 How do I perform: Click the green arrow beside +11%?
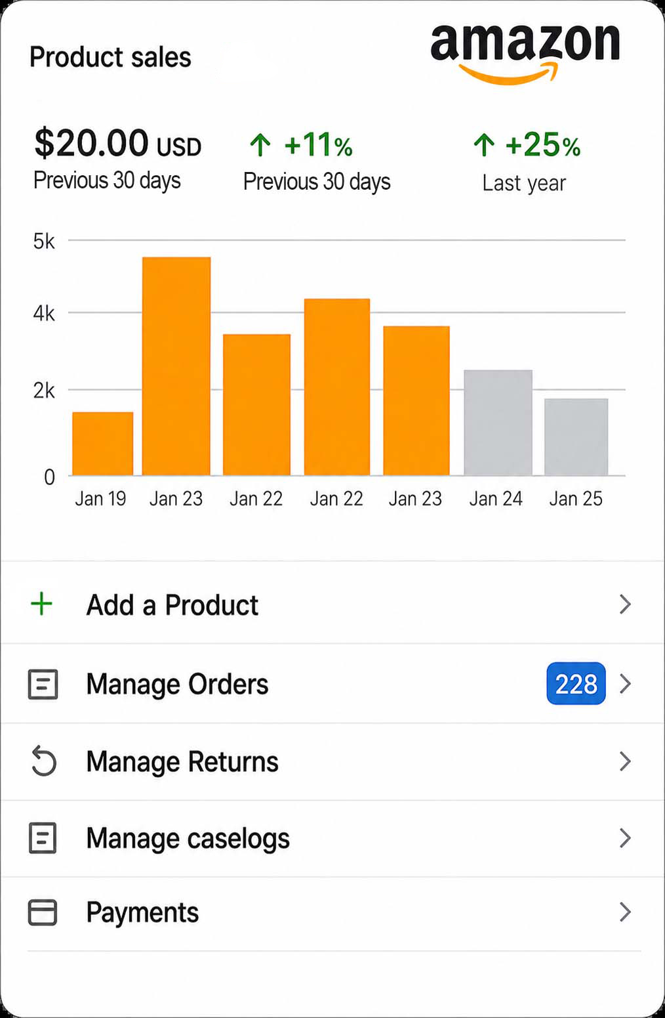[260, 145]
